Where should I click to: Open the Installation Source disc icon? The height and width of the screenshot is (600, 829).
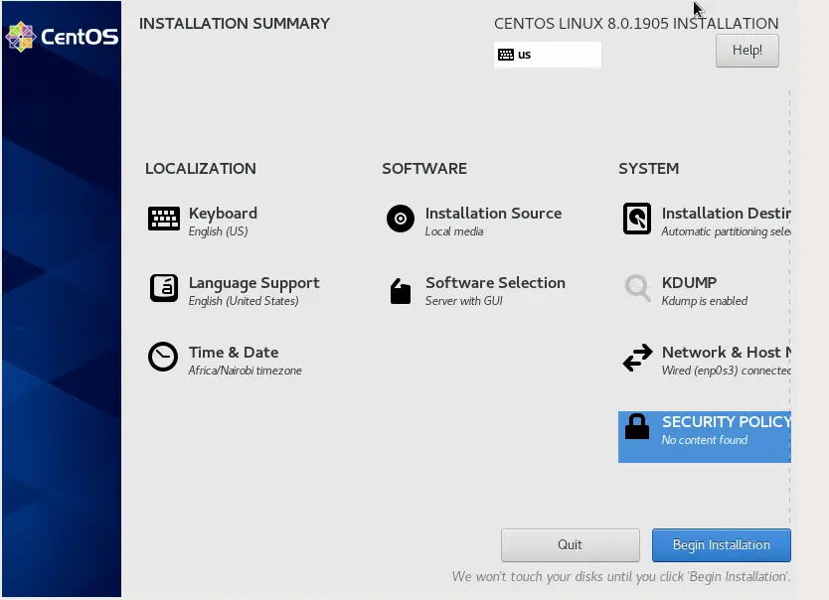[x=401, y=219]
